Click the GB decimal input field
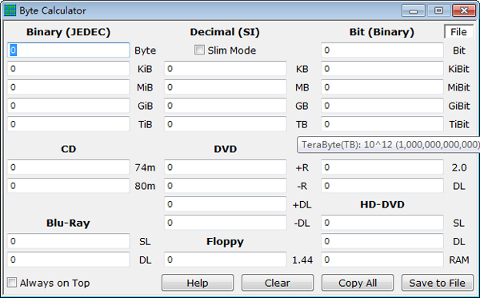Viewport: 480px width, 298px height. click(x=226, y=106)
